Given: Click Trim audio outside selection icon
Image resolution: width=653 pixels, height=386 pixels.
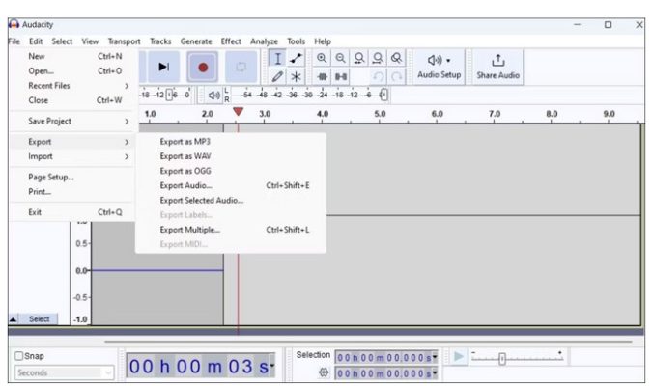Looking at the screenshot, I should [x=322, y=76].
